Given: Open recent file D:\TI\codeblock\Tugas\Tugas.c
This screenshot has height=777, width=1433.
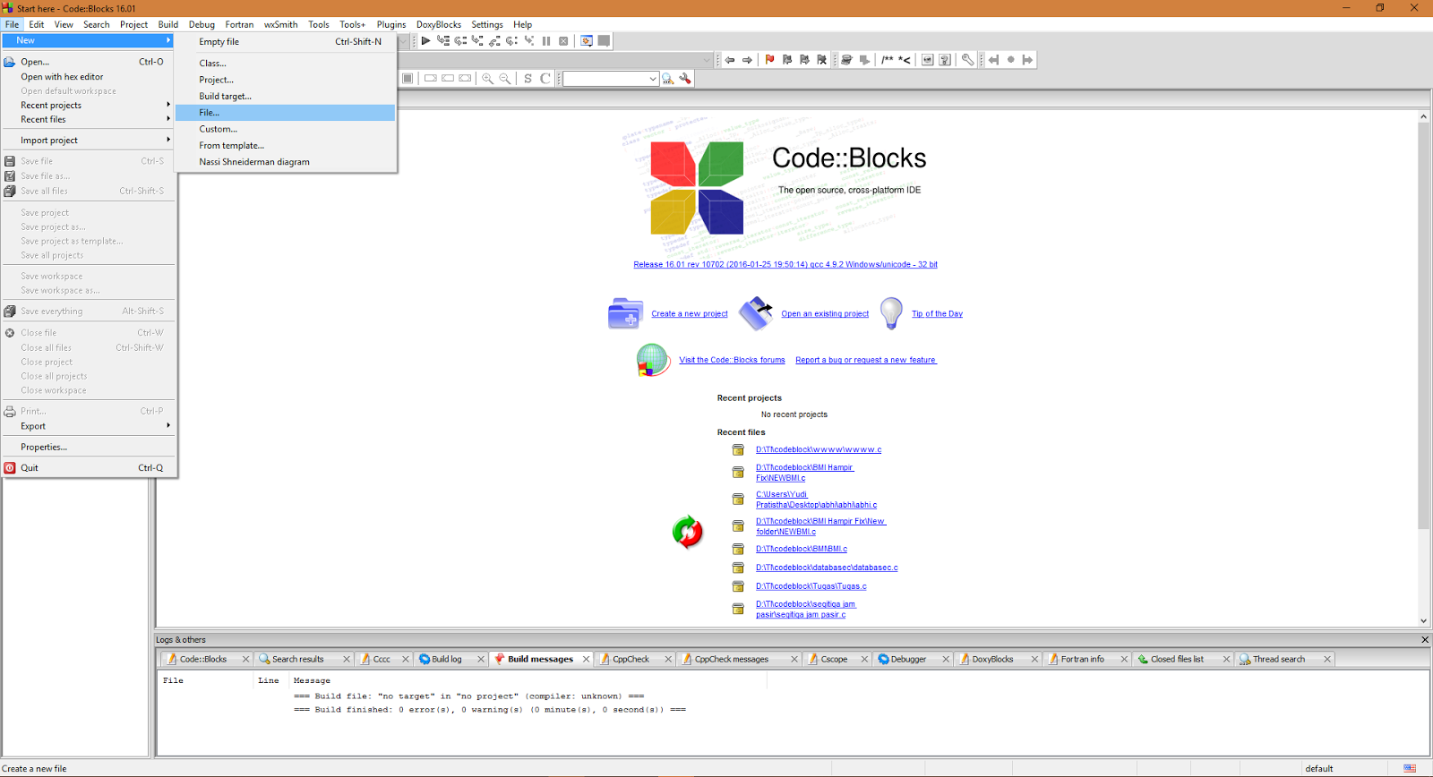Looking at the screenshot, I should 811,586.
